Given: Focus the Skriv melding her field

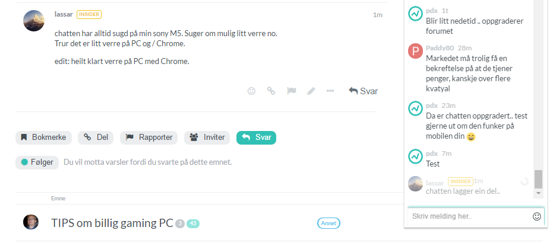Looking at the screenshot, I should [470, 216].
